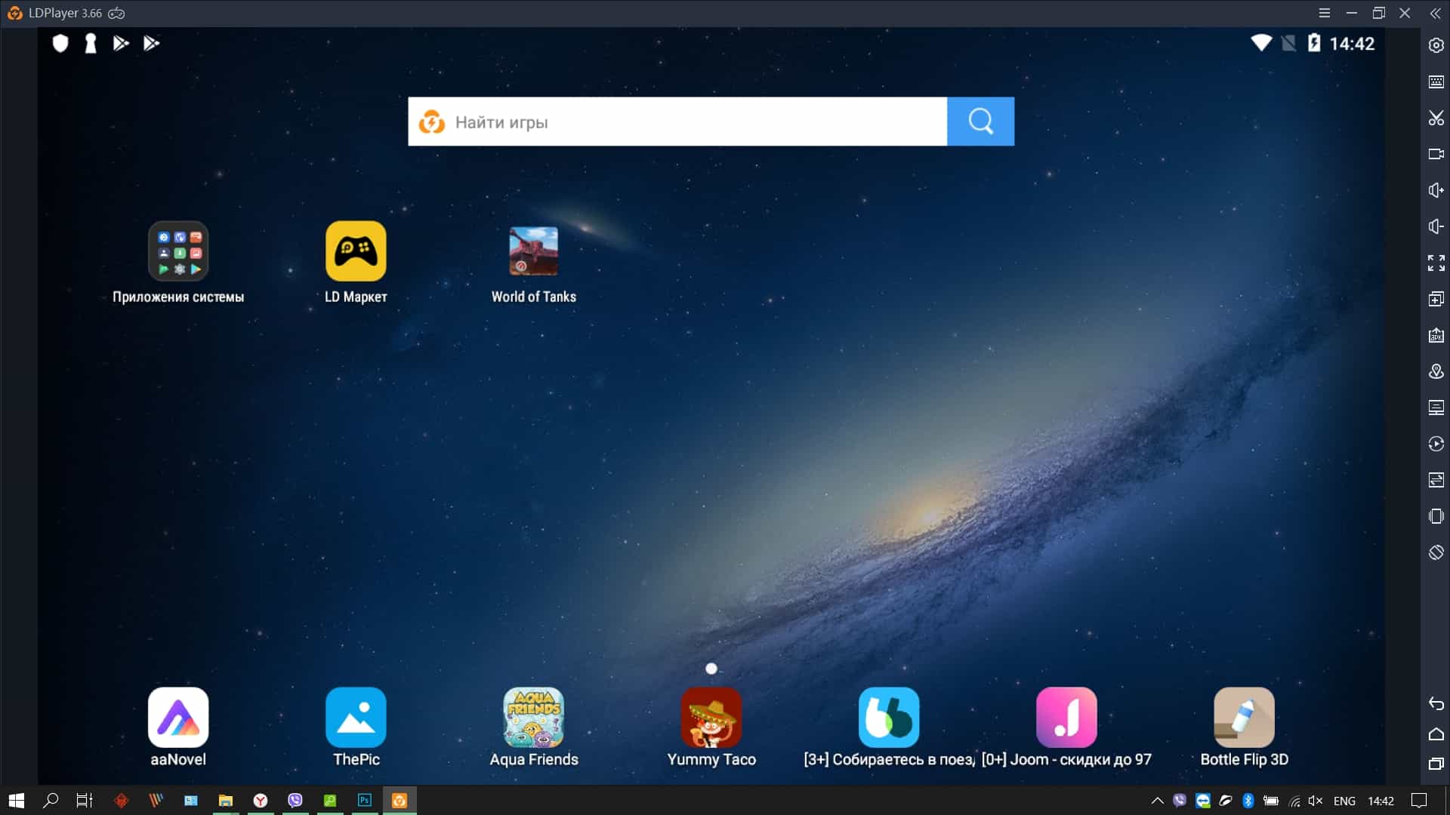Screen dimensions: 1450x815
Task: Open LD Маркет app
Action: point(356,251)
